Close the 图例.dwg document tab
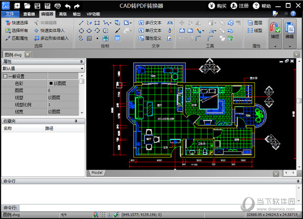This screenshot has width=303, height=219. tap(28, 54)
